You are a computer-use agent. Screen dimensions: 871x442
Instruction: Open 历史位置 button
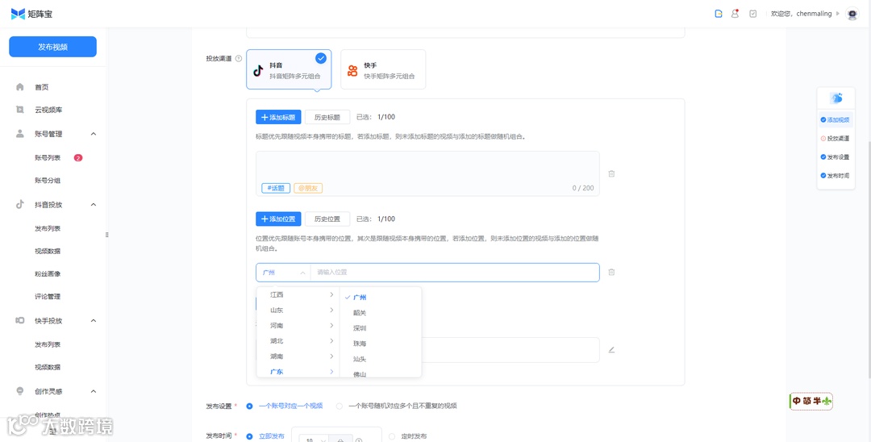click(x=327, y=219)
